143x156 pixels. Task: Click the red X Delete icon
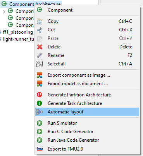pos(40,47)
